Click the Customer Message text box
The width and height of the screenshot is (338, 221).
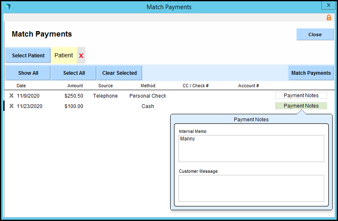coord(251,188)
